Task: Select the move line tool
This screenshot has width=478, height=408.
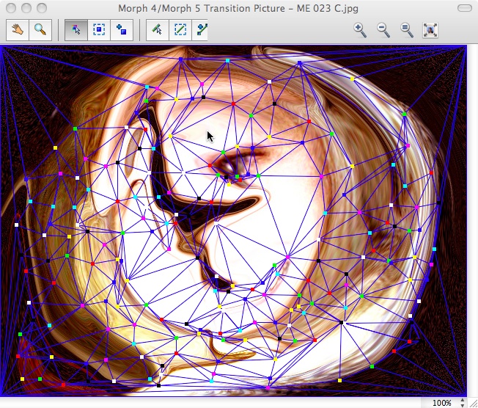Action: click(158, 29)
